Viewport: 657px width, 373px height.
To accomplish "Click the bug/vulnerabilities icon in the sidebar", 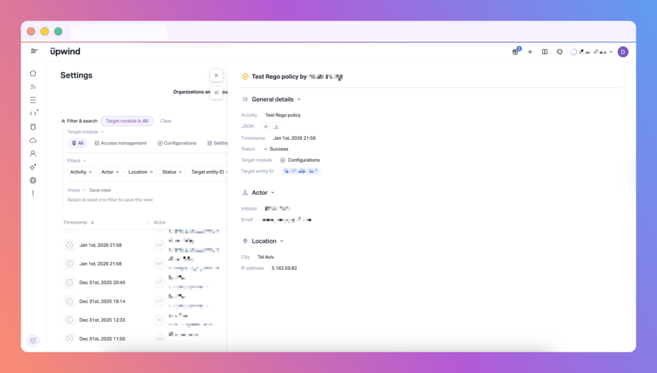I will (x=33, y=128).
